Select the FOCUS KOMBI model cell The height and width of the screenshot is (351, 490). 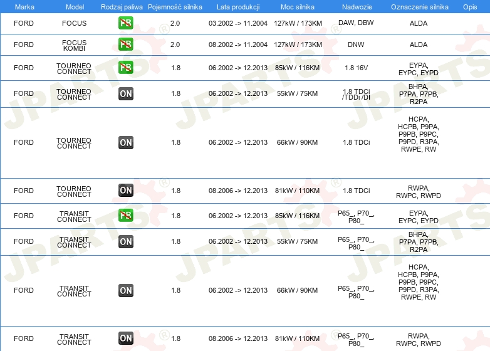coord(74,45)
